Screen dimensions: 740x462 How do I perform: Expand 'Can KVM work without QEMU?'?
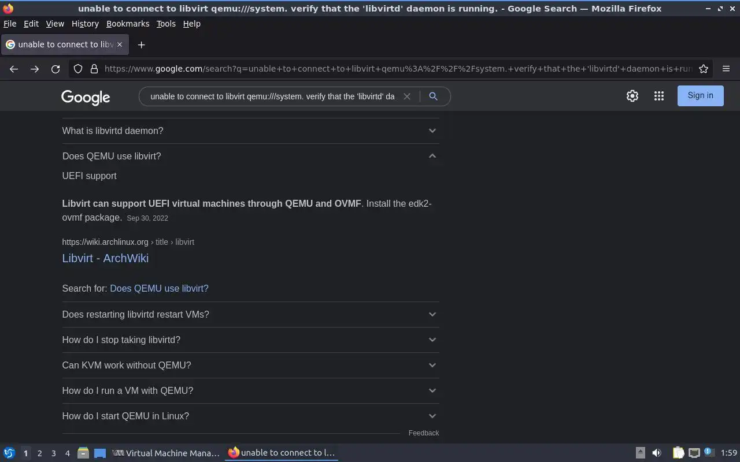(250, 365)
